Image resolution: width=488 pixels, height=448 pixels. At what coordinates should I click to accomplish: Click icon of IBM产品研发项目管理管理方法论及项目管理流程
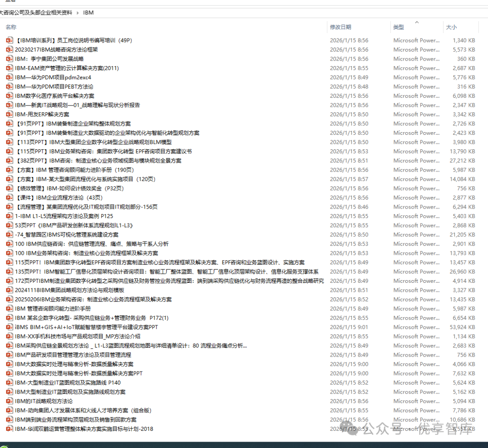(x=9, y=355)
